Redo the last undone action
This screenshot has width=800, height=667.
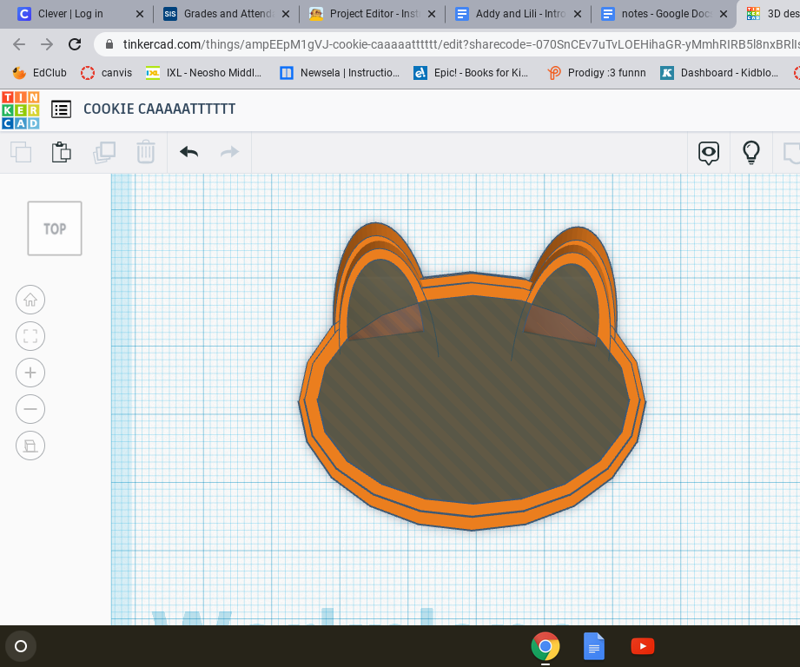[x=228, y=152]
